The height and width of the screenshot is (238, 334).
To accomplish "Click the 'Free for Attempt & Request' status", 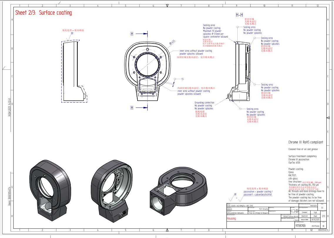I will 259,213.
